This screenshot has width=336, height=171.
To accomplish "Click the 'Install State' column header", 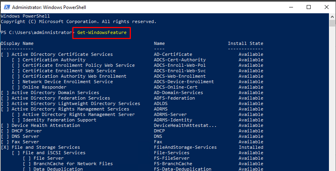I will coord(245,43).
